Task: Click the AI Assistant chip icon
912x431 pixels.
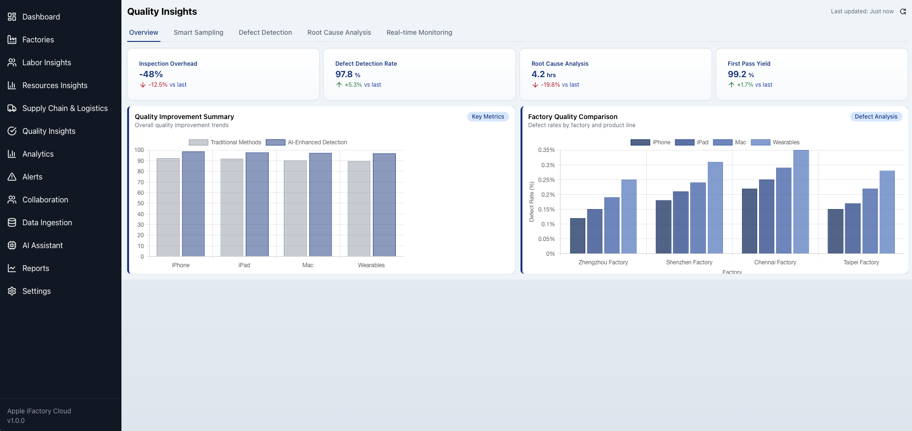Action: [12, 245]
